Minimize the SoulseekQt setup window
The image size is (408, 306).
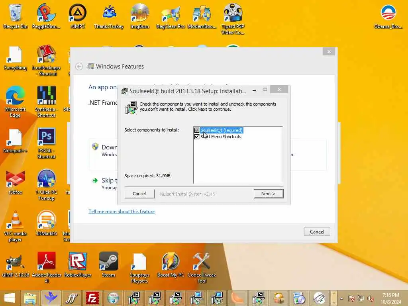254,90
